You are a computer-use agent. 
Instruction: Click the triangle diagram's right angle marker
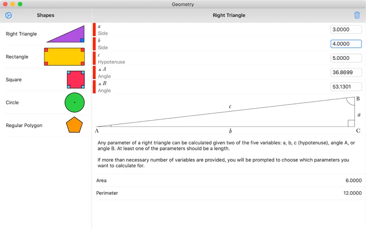(351, 123)
